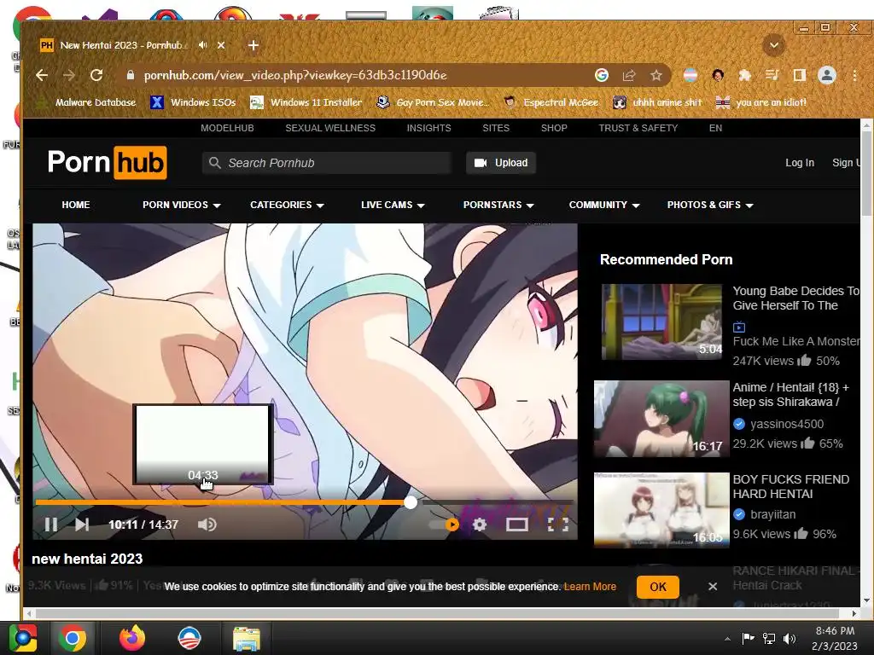This screenshot has width=874, height=655.
Task: Expand the CATEGORIES dropdown
Action: 287,205
